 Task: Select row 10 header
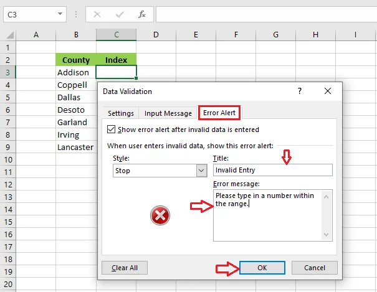pyautogui.click(x=8, y=159)
